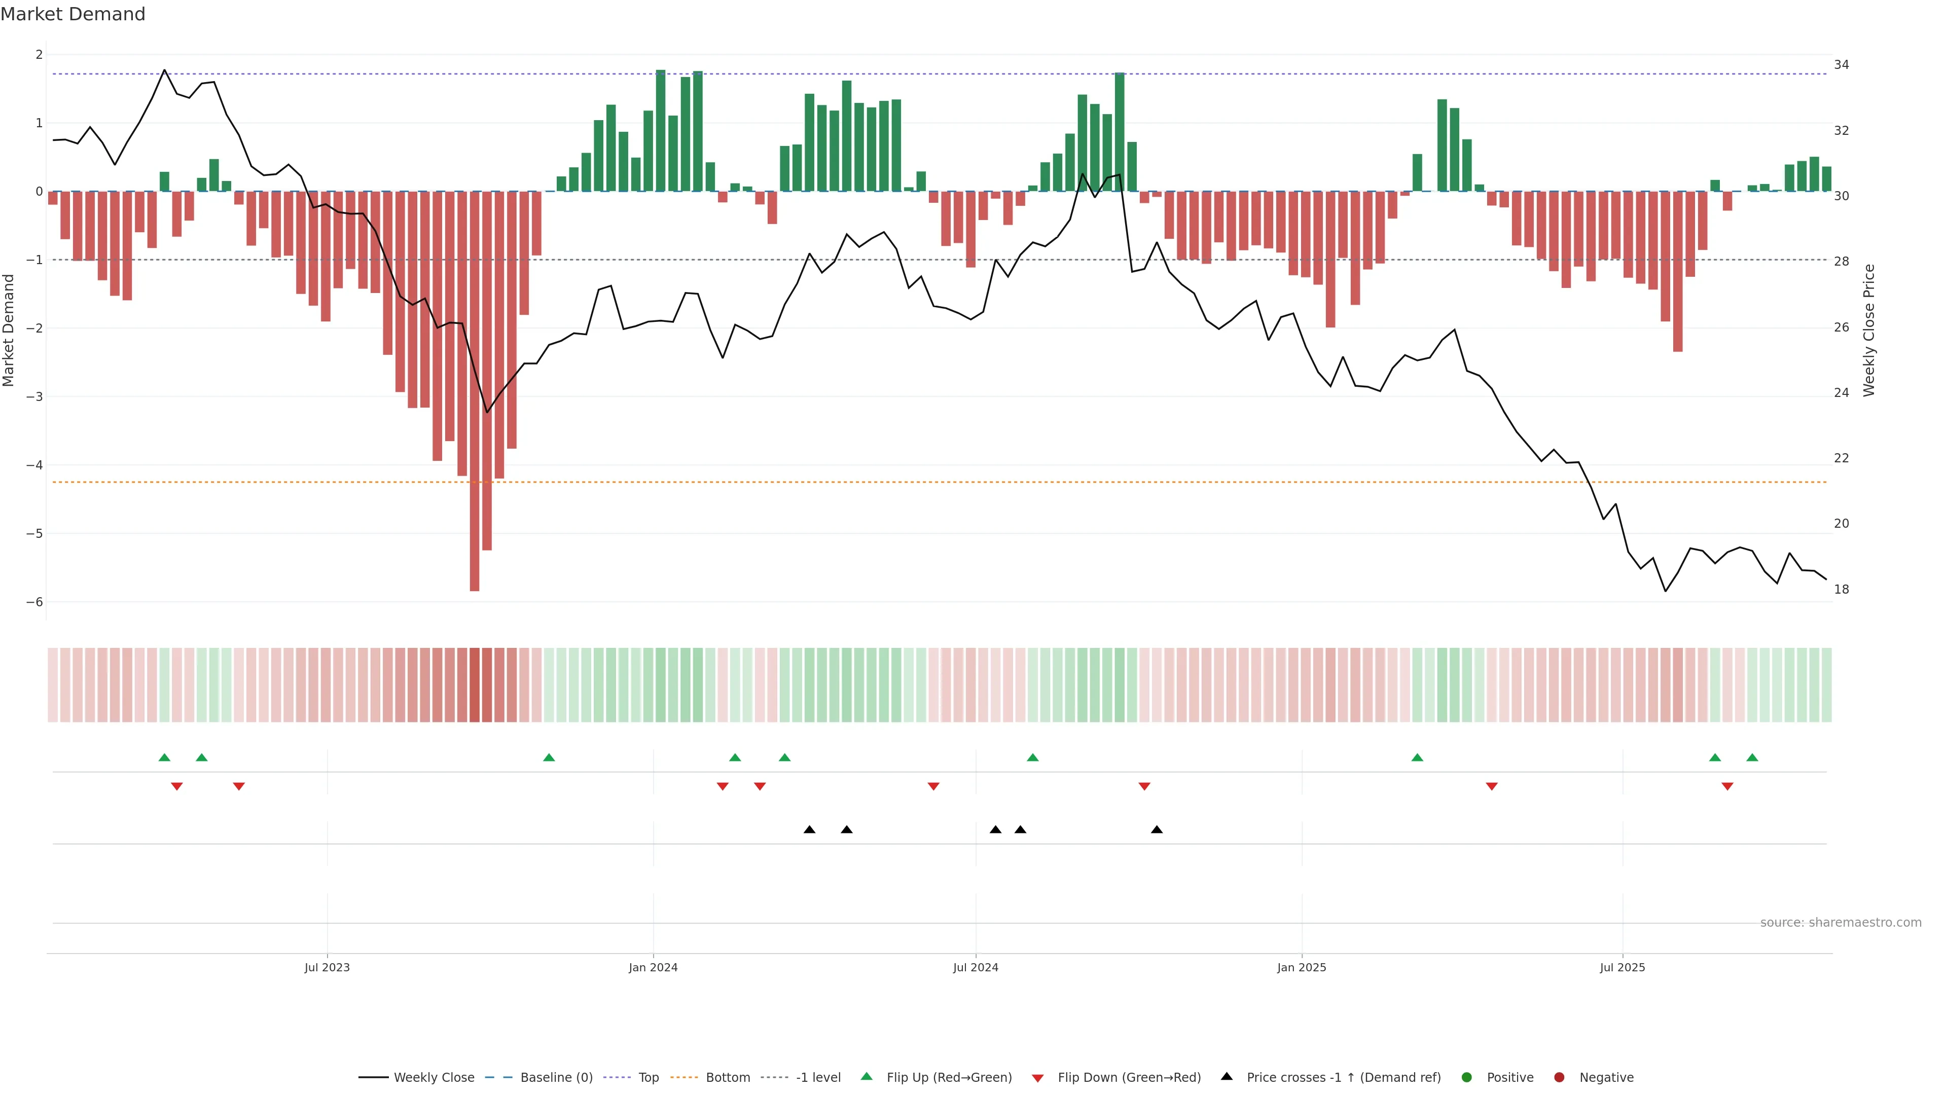Toggle the -1 level legend entry
This screenshot has width=1947, height=1095.
[x=818, y=1077]
